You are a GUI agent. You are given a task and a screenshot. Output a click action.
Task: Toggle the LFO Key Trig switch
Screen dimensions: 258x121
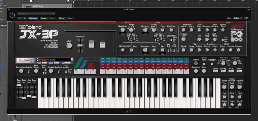click(168, 50)
